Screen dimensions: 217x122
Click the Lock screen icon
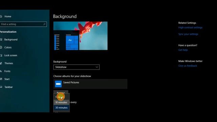pyautogui.click(x=1, y=56)
